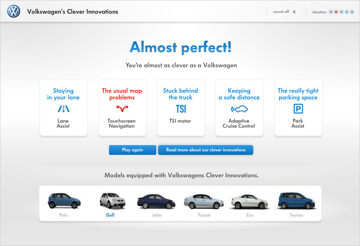Select the Touran car thumbnail
Image resolution: width=360 pixels, height=246 pixels.
pos(296,200)
